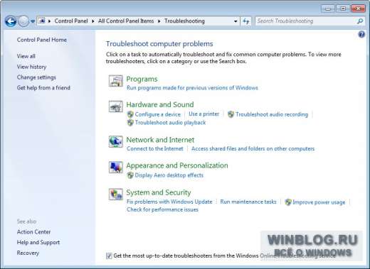Open the address bar history dropdown
This screenshot has width=370, height=269.
click(236, 21)
